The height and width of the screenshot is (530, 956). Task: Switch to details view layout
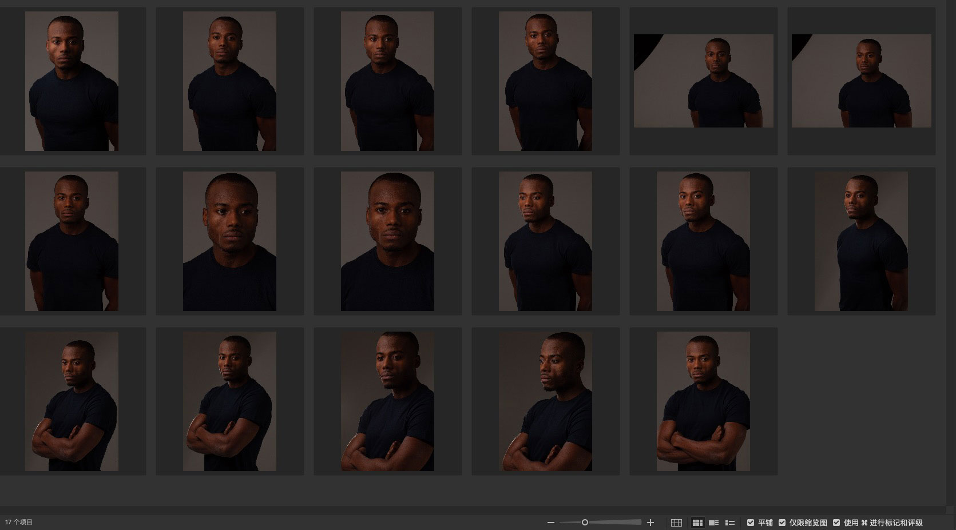tap(713, 523)
